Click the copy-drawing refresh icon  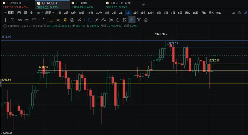point(72,20)
